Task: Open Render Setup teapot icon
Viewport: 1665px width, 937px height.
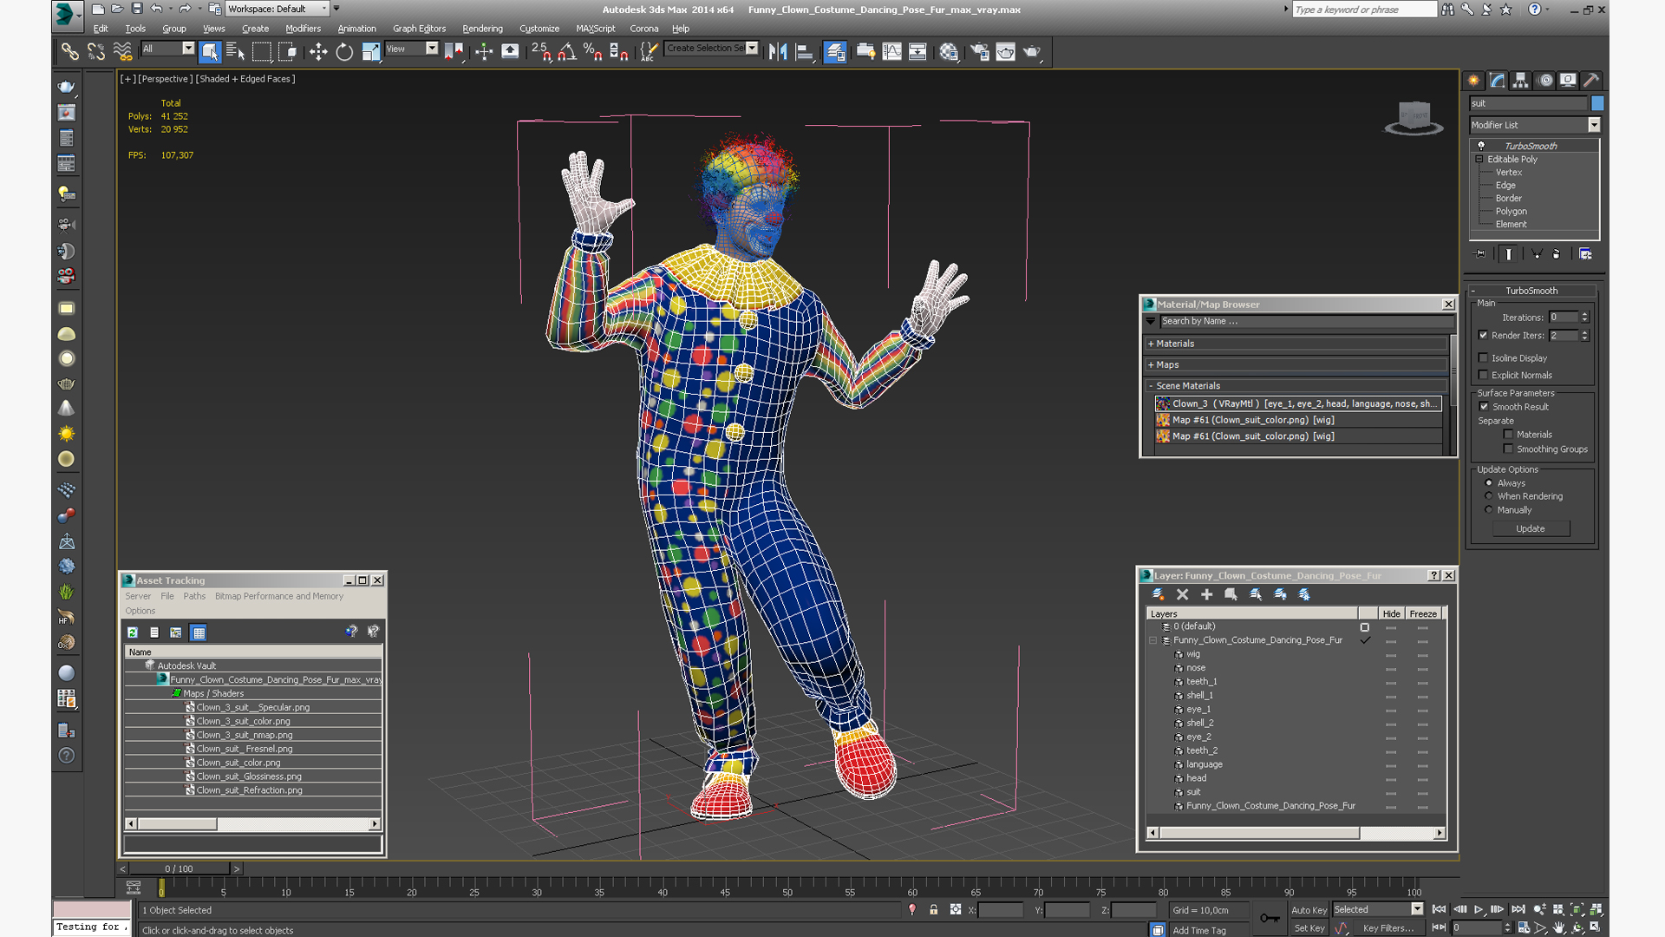Action: pyautogui.click(x=979, y=52)
